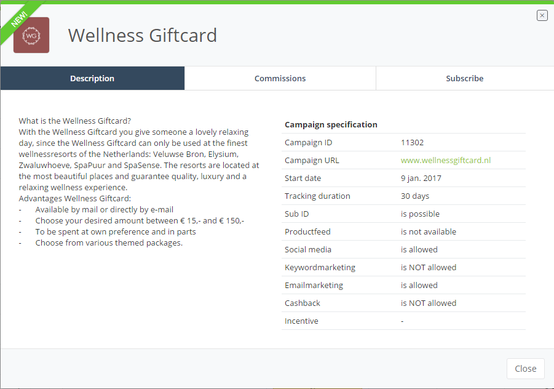The height and width of the screenshot is (389, 554).
Task: Click the Productfeed is not available value
Action: pos(428,231)
